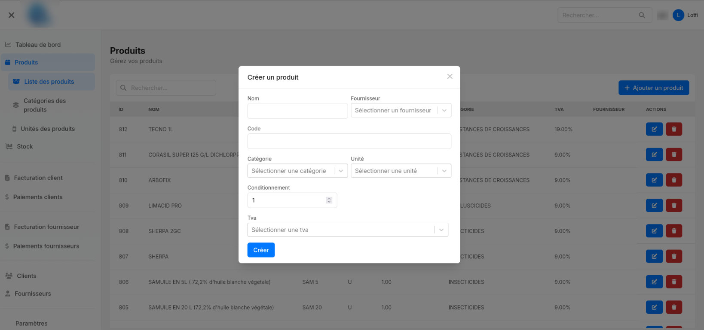Delete product 807 SHERPA
Image resolution: width=704 pixels, height=330 pixels.
[x=674, y=256]
